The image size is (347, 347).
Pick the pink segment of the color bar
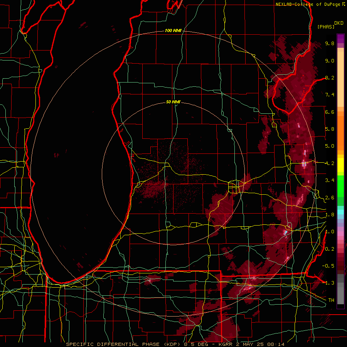pyautogui.click(x=340, y=234)
